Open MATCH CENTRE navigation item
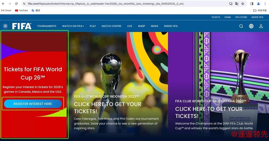269x141 pixels. pos(111,26)
